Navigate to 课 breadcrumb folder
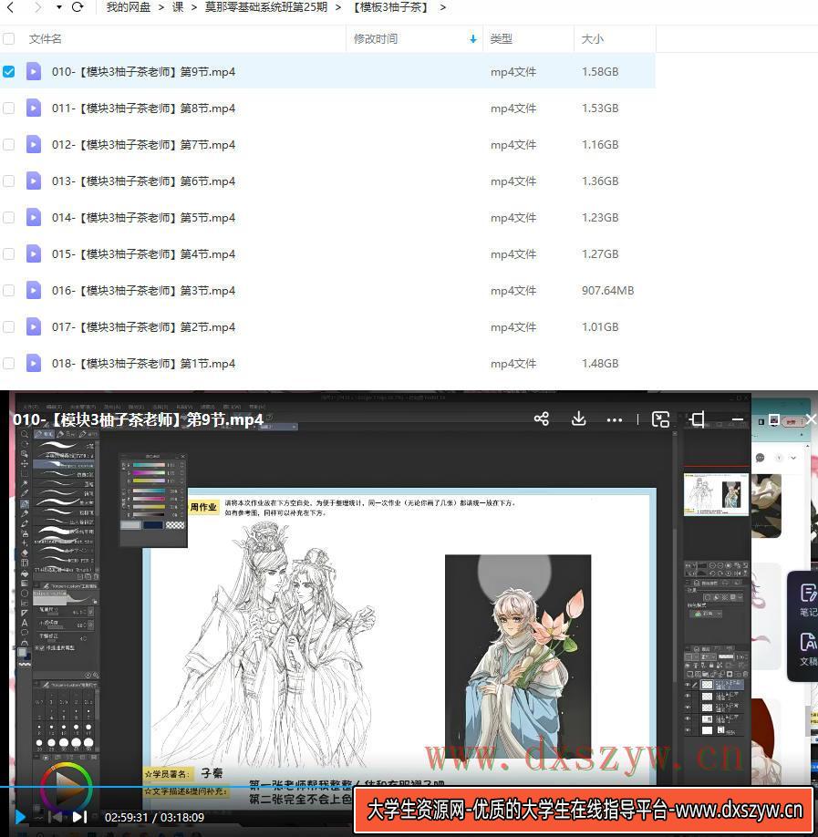 [178, 7]
